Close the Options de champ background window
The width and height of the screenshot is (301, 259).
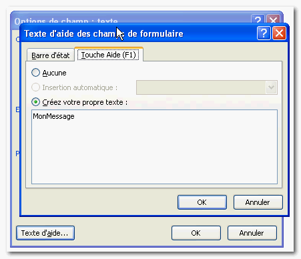coord(273,19)
